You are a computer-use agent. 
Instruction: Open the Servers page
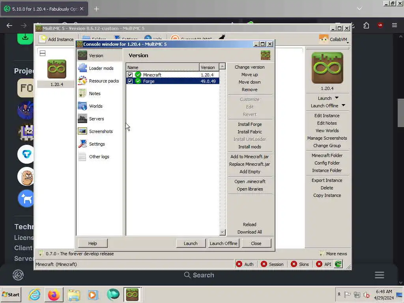pyautogui.click(x=99, y=118)
